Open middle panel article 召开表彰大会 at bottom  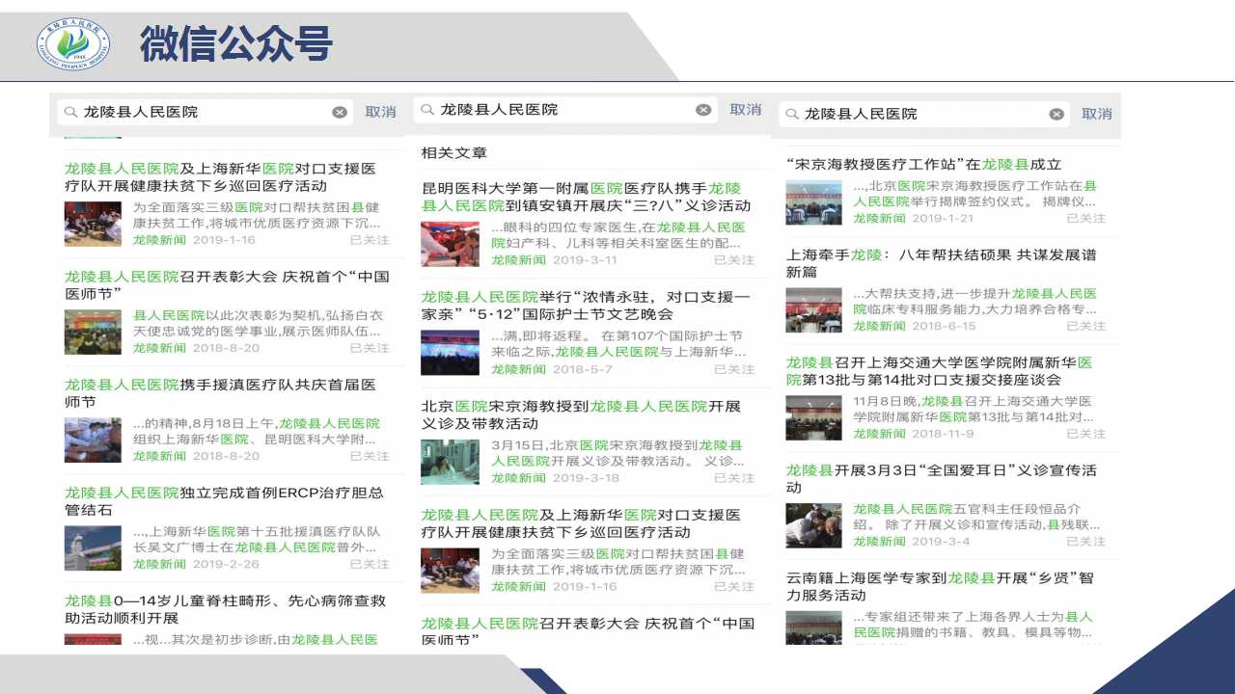click(x=588, y=631)
